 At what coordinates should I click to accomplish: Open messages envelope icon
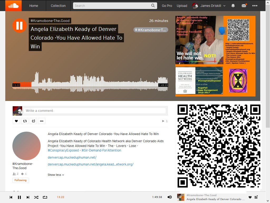[244, 6]
